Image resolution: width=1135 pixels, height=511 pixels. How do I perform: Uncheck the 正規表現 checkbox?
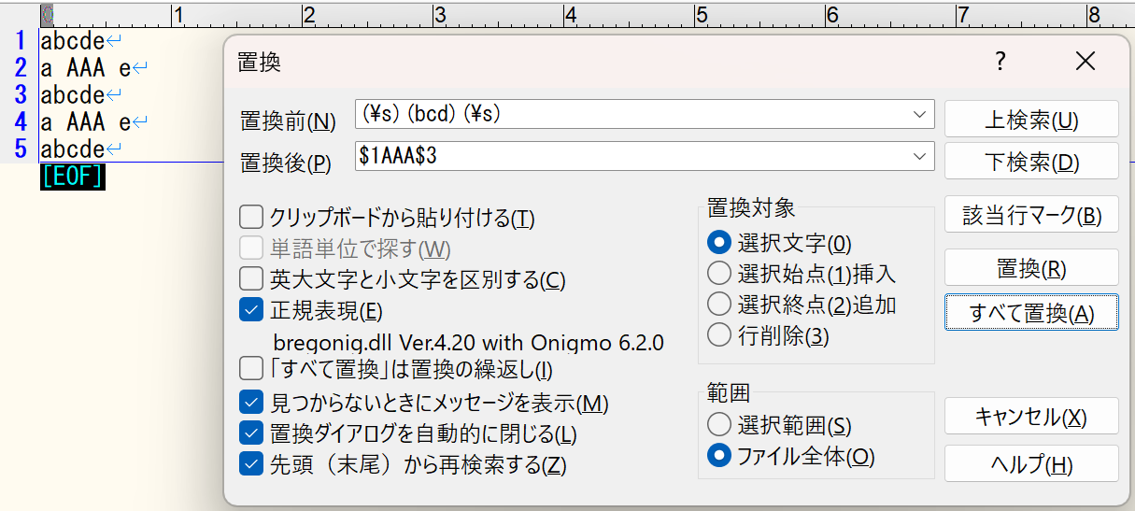(251, 310)
